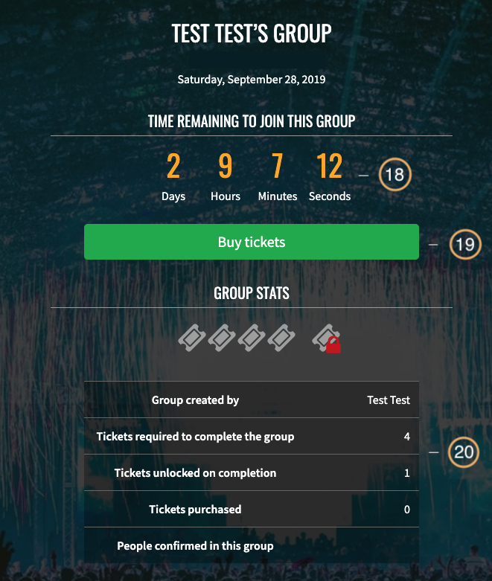Click annotation circle number 20
The width and height of the screenshot is (492, 581).
[x=464, y=452]
